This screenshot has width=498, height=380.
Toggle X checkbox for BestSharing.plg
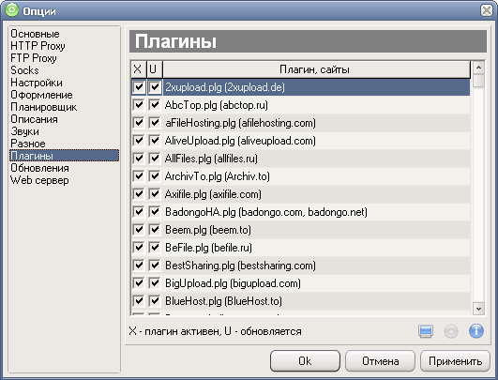(x=139, y=265)
